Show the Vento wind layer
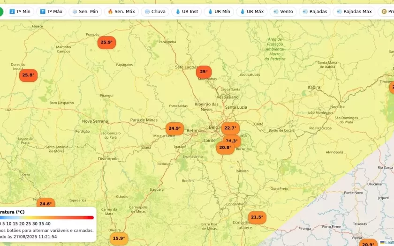 283,12
